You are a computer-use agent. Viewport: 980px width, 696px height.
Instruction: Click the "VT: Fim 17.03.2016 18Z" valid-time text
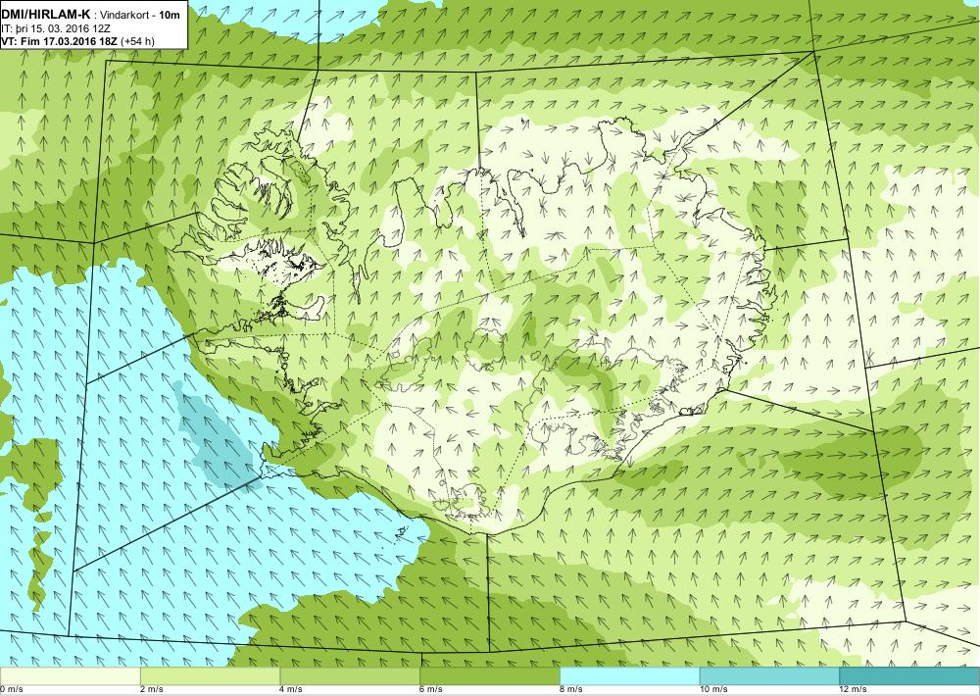click(x=60, y=42)
